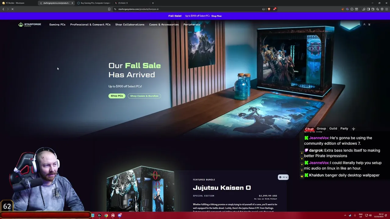
Task: Open the music note playlist icon
Action: point(364,9)
